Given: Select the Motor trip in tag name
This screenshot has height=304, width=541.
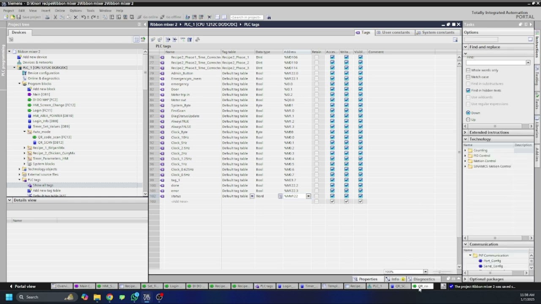Looking at the screenshot, I should pyautogui.click(x=180, y=95).
